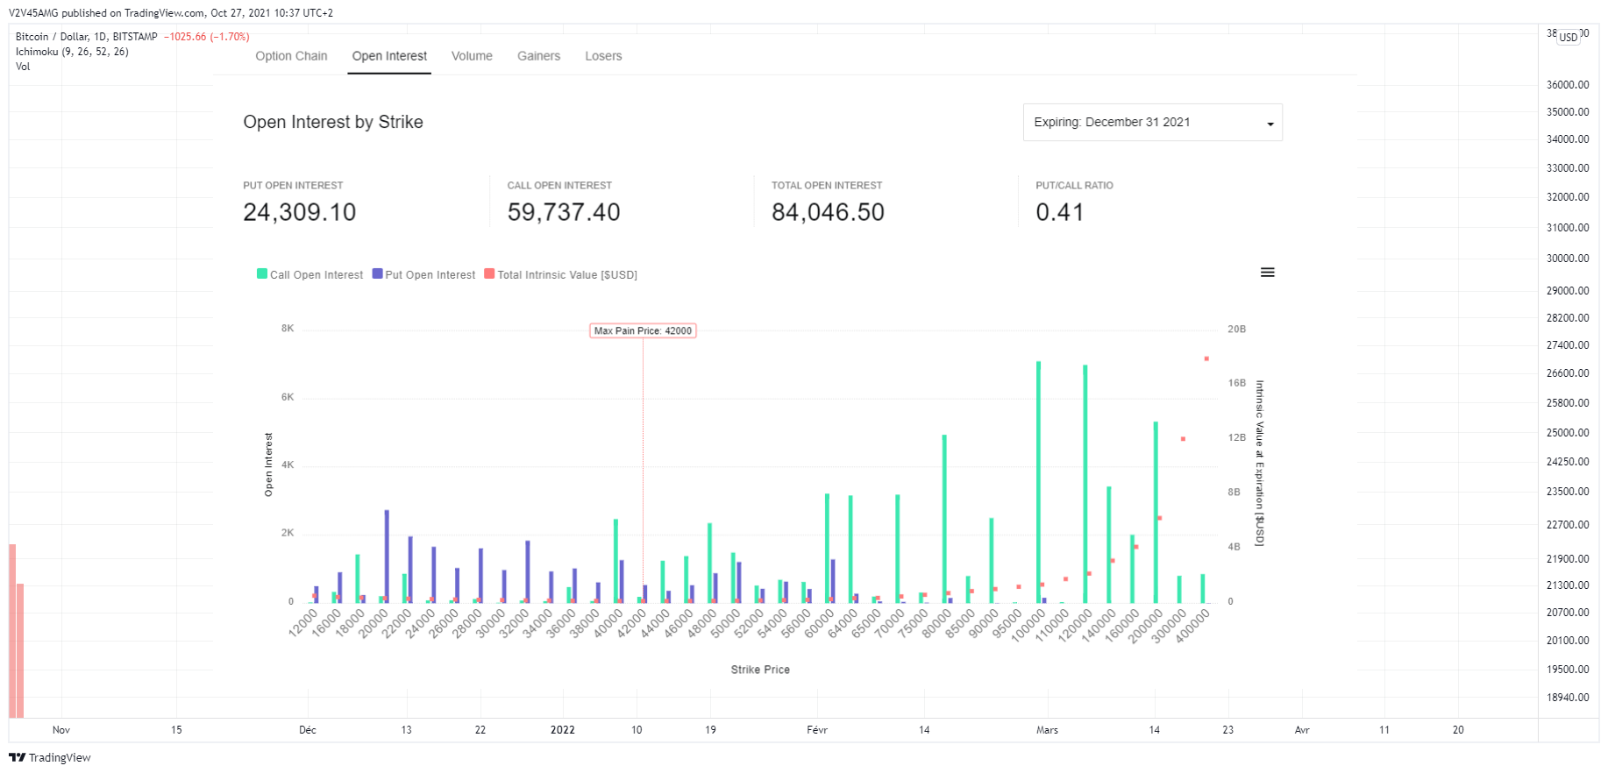
Task: Click the Put/Call Ratio value 0.41
Action: point(1060,212)
